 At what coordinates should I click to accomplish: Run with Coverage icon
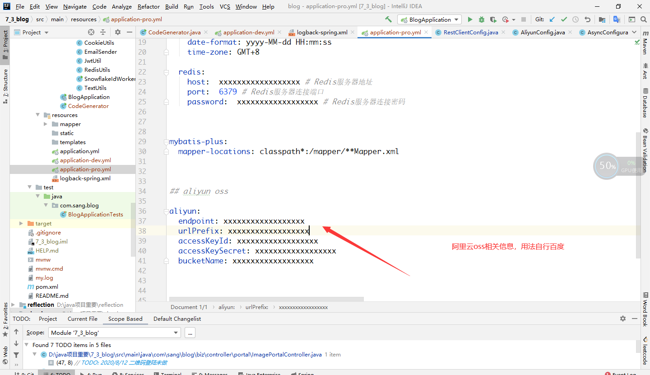[493, 19]
